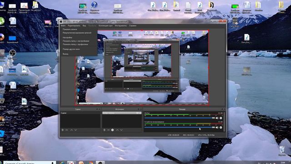Adjust the playback device volume slider

[180, 128]
